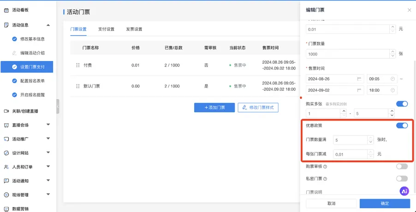Image resolution: width=416 pixels, height=212 pixels.
Task: Enable the 购票审核 toggle
Action: pos(402,166)
